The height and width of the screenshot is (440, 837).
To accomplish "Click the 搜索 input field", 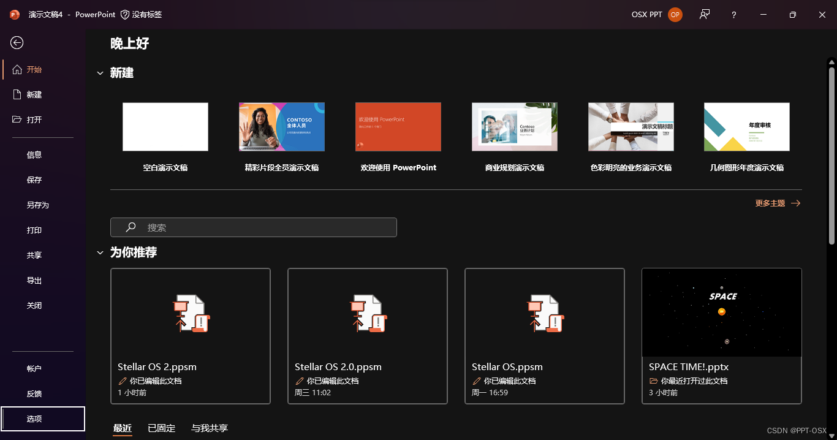I will pos(254,227).
